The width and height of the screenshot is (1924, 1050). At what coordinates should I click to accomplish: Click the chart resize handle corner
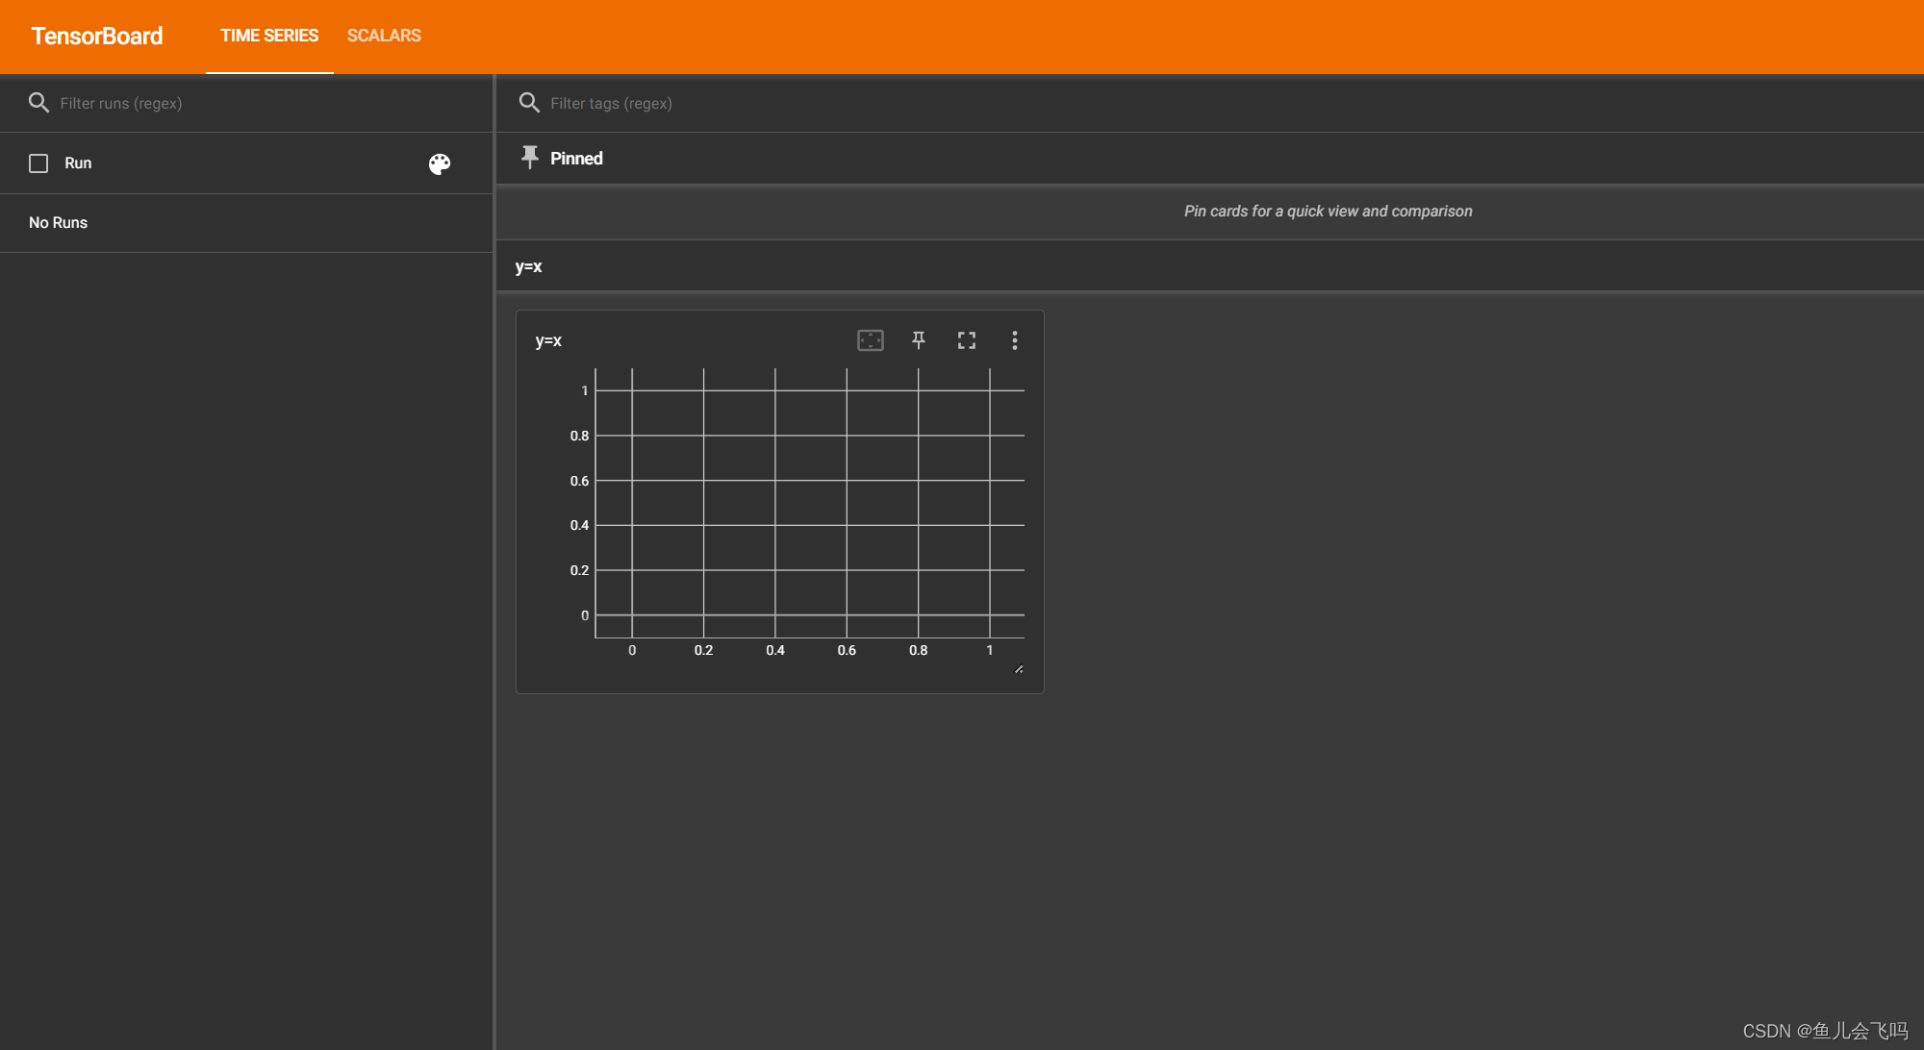[x=1019, y=669]
